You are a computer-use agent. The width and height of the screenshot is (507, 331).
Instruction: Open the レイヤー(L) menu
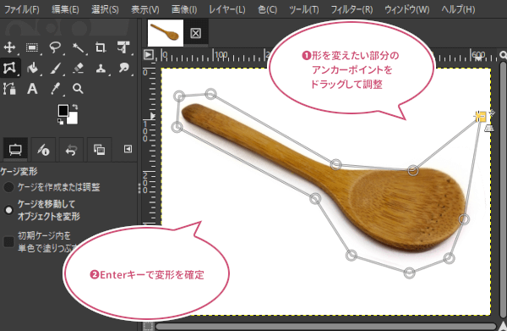[x=227, y=9]
